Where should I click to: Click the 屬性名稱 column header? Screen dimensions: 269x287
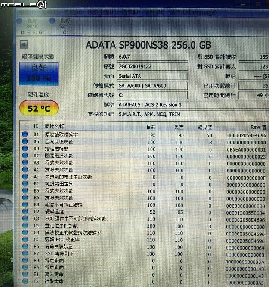(54, 126)
